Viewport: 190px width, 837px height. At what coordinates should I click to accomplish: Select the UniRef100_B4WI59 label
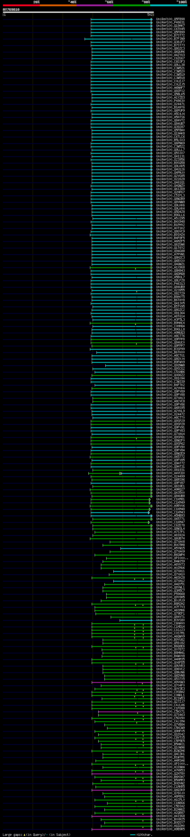[170, 561]
